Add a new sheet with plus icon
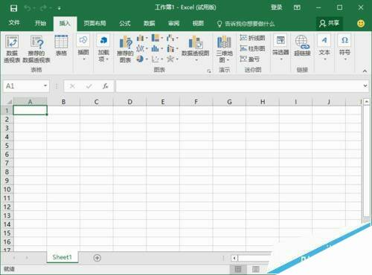Screen dimensions: 372x275 97,258
